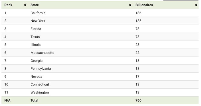Click the Billionaires column header
This screenshot has width=201, height=106.
(x=166, y=5)
